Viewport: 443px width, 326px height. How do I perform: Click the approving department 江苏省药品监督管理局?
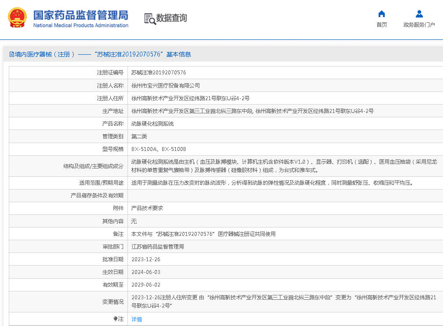point(158,247)
